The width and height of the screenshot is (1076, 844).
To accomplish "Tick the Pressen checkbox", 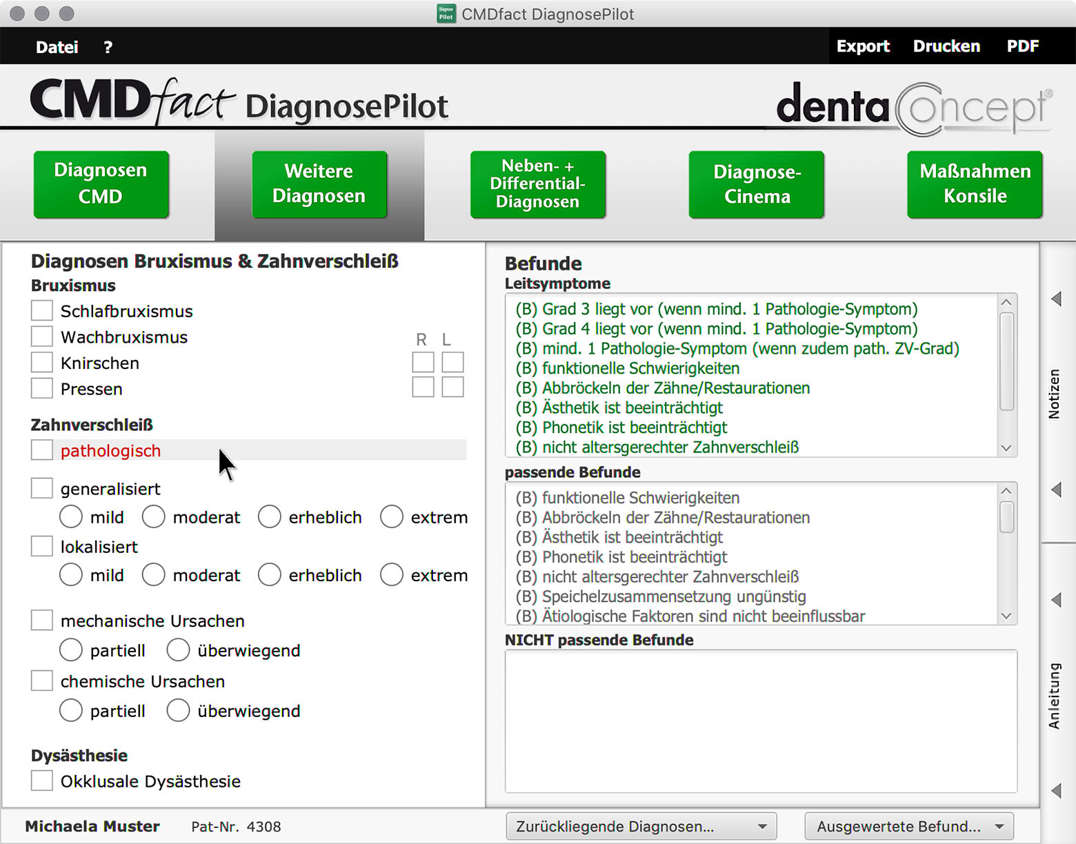I will (x=42, y=388).
